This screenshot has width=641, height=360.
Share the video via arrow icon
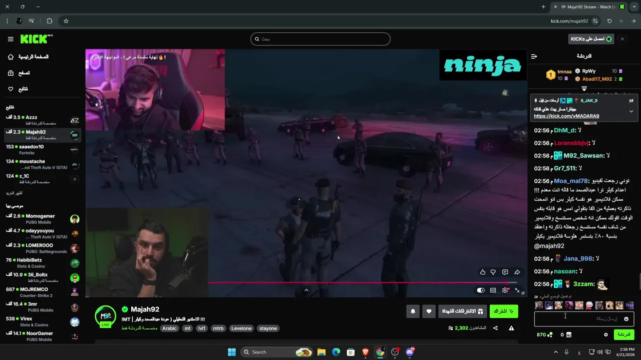point(517,272)
